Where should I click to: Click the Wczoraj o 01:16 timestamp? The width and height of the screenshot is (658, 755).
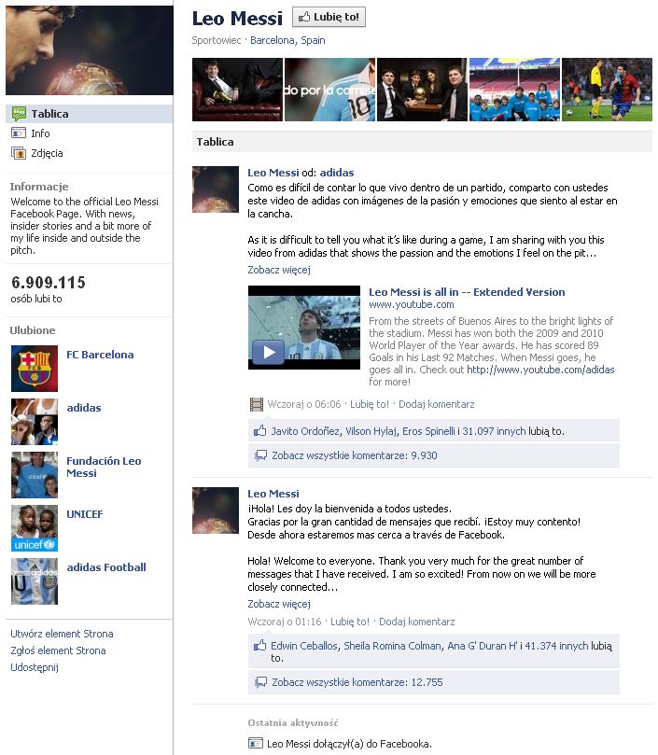coord(285,622)
